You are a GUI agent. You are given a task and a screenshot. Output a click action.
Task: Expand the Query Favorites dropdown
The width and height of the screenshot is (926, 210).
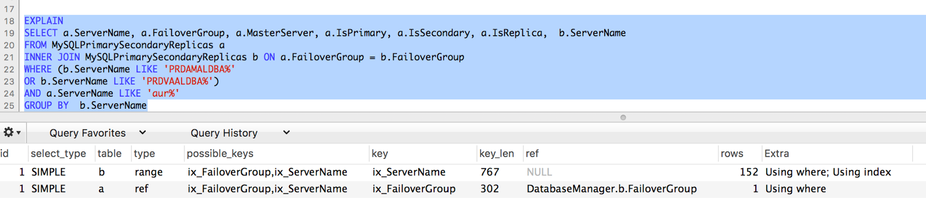97,132
